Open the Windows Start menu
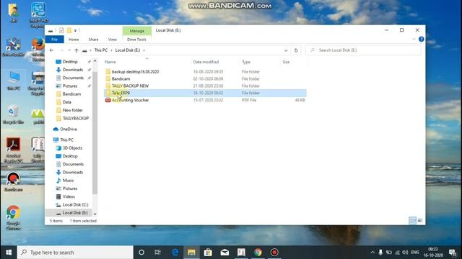462x259 pixels. (9, 253)
